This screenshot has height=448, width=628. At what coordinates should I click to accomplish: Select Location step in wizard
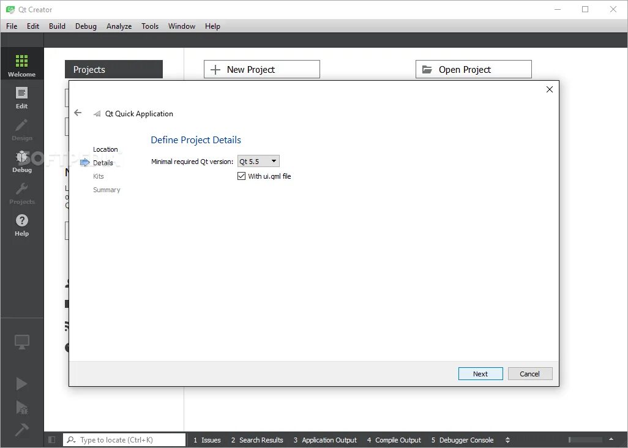pos(105,149)
